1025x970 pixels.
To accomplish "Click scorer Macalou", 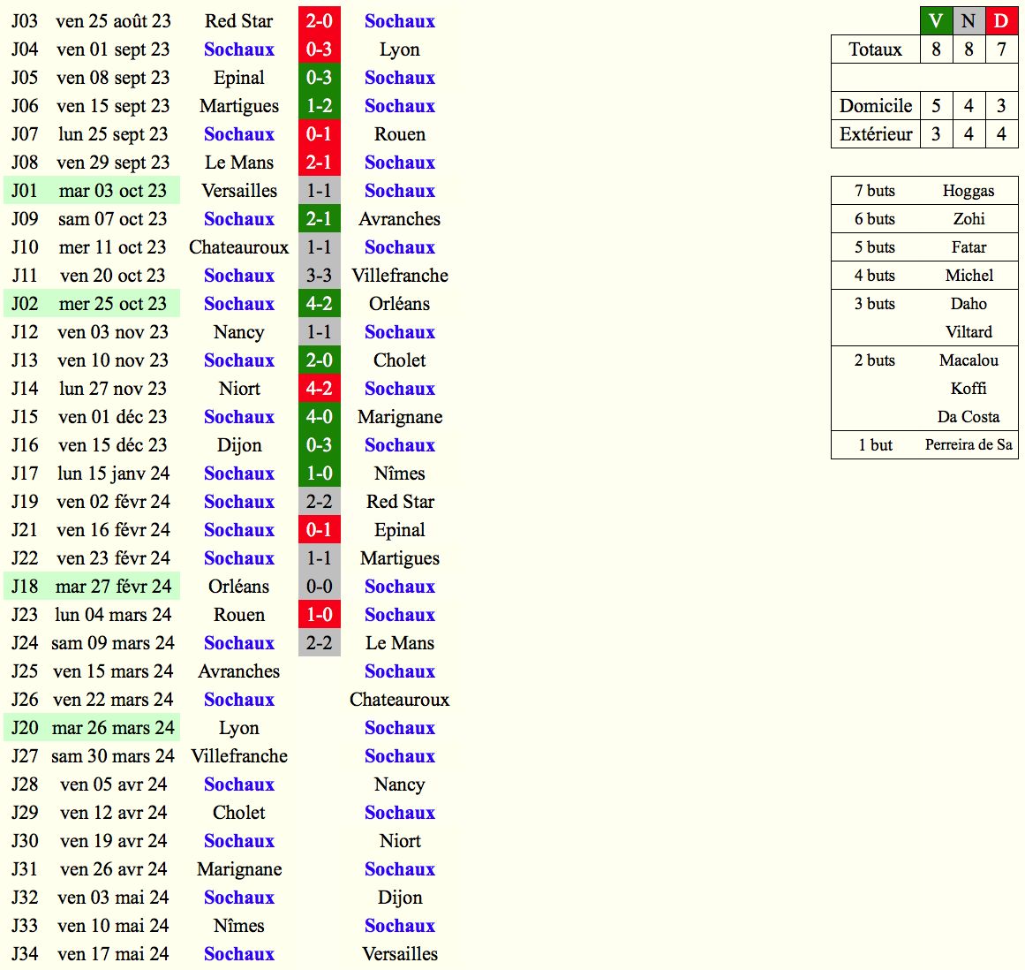I will 968,360.
